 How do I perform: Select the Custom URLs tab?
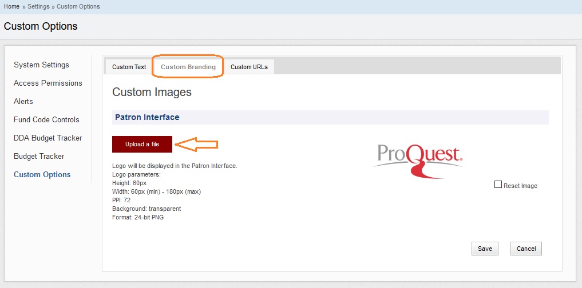point(249,67)
